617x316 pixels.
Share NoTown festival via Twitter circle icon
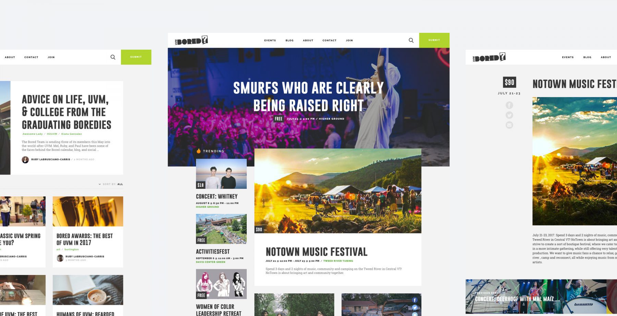(509, 115)
